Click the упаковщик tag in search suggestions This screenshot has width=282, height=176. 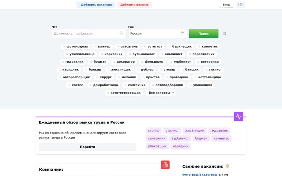[x=201, y=85]
